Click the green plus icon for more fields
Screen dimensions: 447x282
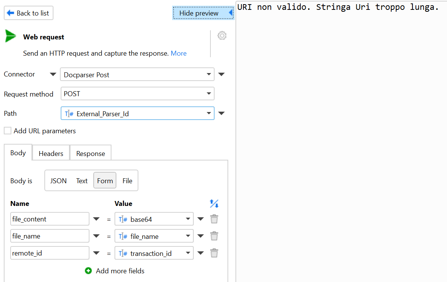tap(88, 271)
